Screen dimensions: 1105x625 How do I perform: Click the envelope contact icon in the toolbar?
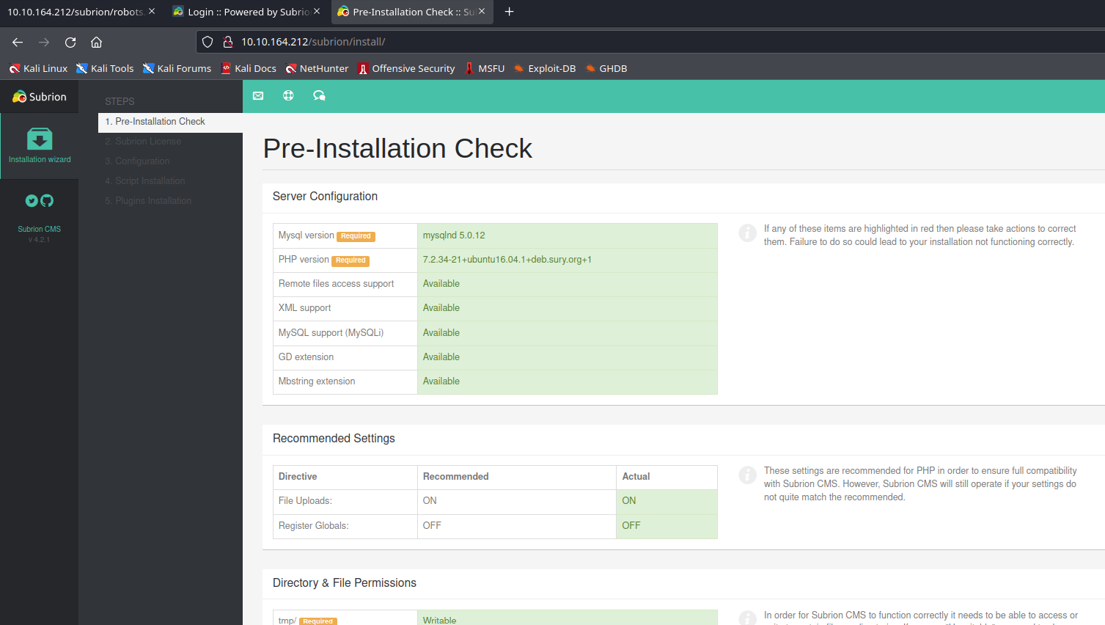point(257,95)
